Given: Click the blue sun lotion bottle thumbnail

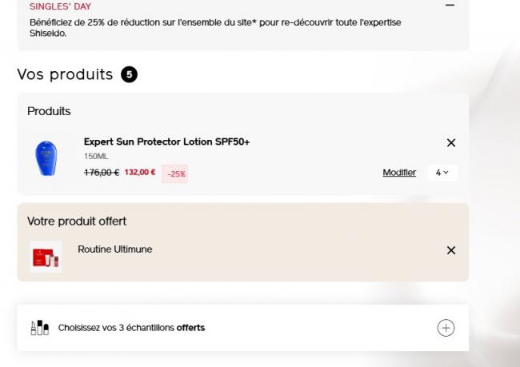Looking at the screenshot, I should pos(46,158).
